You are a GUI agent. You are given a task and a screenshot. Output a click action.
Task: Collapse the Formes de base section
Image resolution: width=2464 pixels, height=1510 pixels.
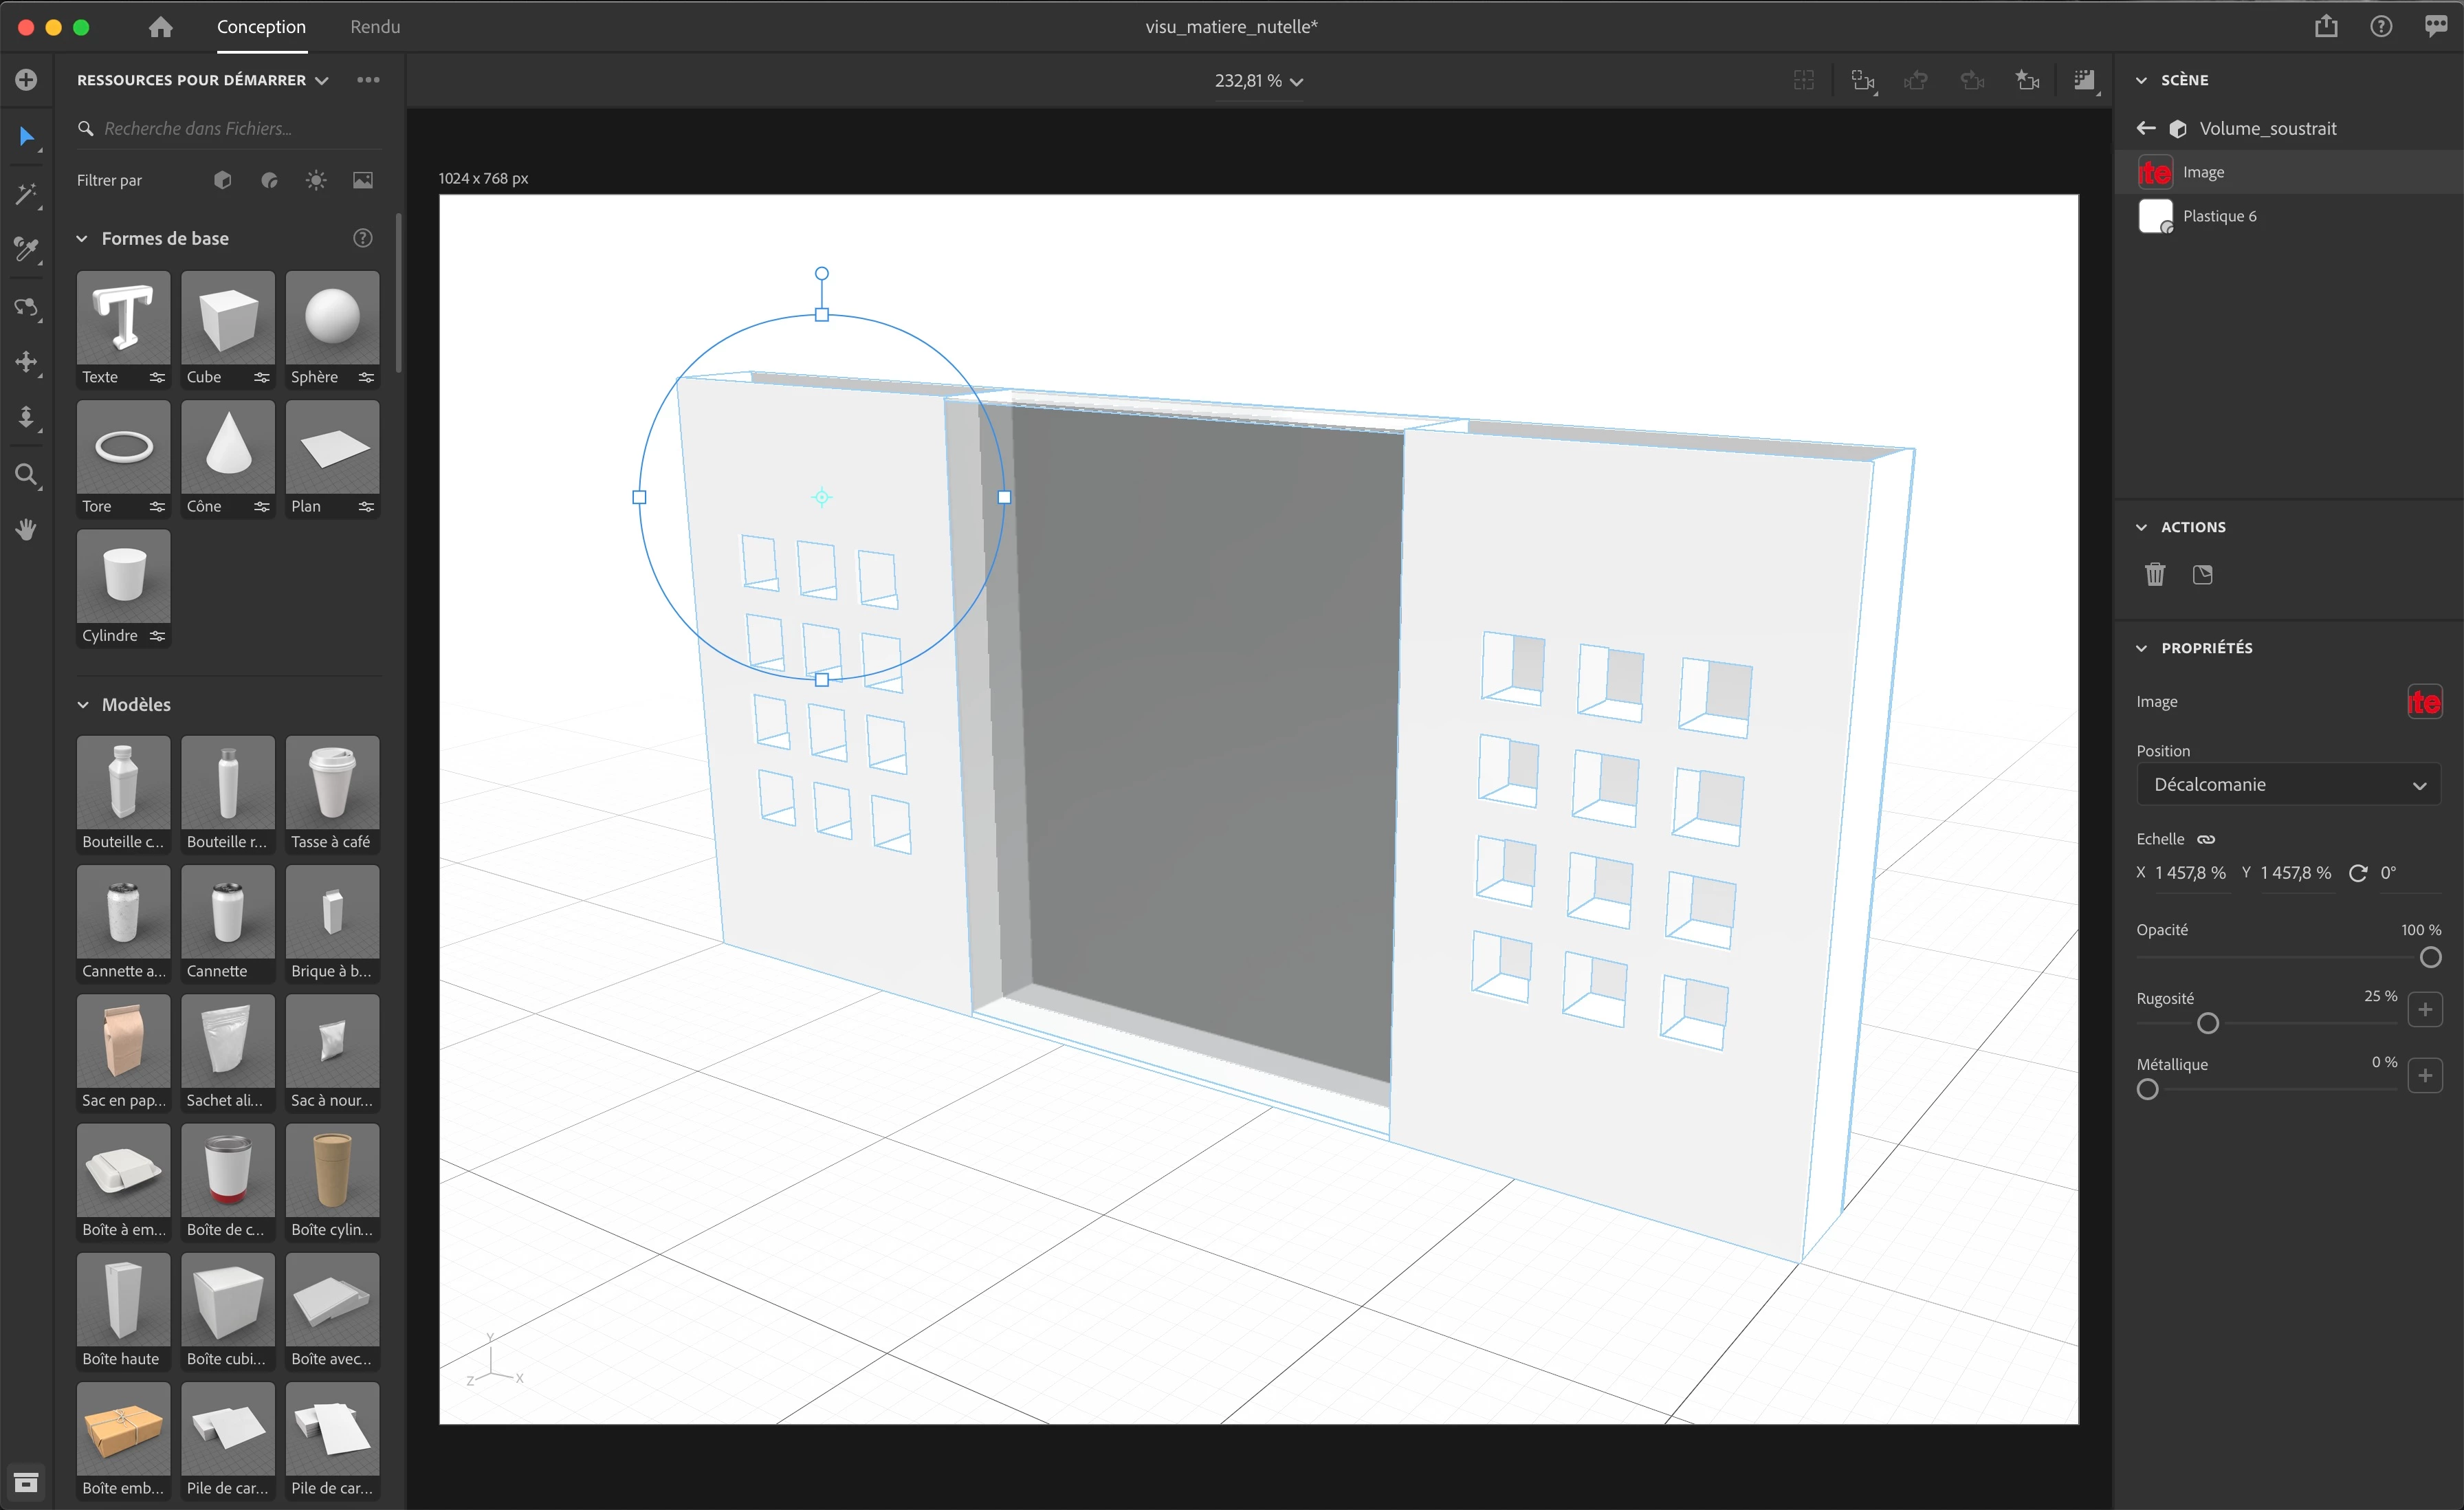pyautogui.click(x=83, y=238)
